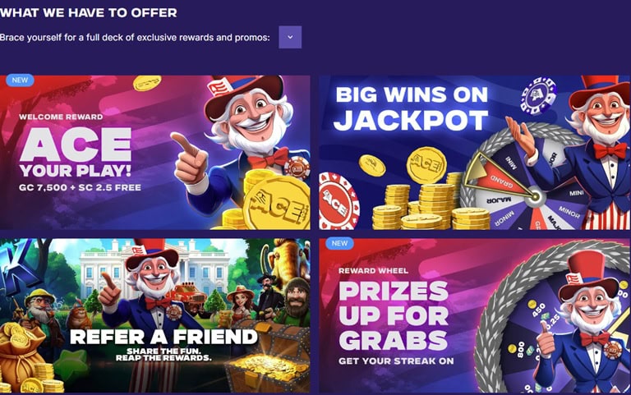631x395 pixels.
Task: Click the purple poker chip in jackpot banner
Action: click(538, 96)
